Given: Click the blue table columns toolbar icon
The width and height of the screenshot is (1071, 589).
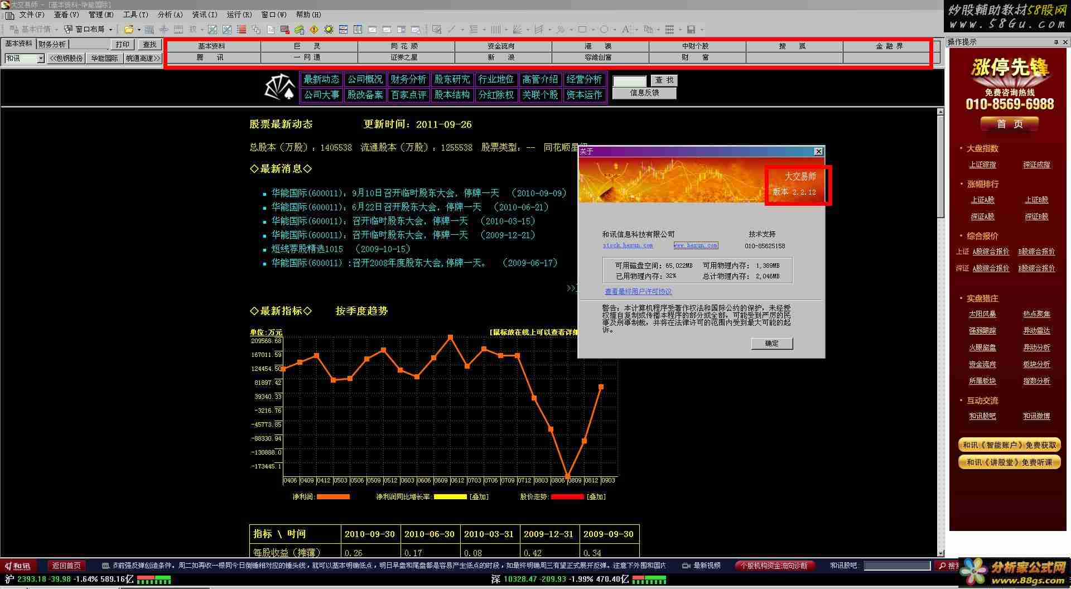Looking at the screenshot, I should [358, 29].
